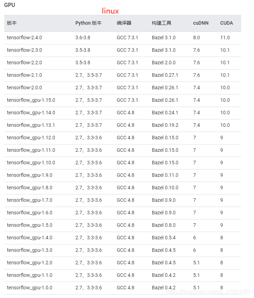
Task: Click the Python 版本 column header
Action: tap(88, 23)
